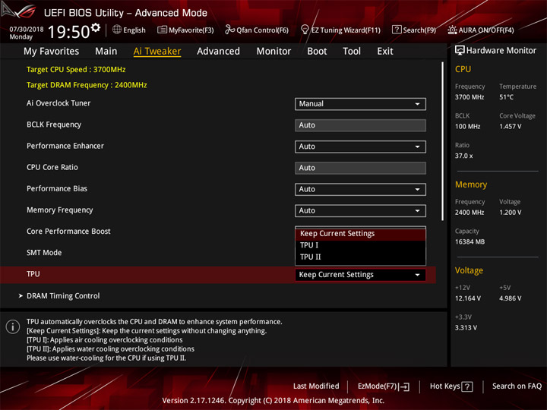
Task: Select the Ai Tweaker tab
Action: (x=157, y=52)
